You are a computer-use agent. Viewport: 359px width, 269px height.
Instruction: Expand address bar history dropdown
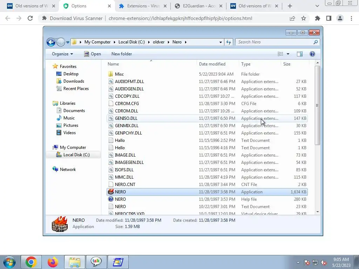[x=221, y=42]
